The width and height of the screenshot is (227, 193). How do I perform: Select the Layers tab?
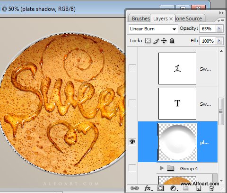pyautogui.click(x=160, y=18)
